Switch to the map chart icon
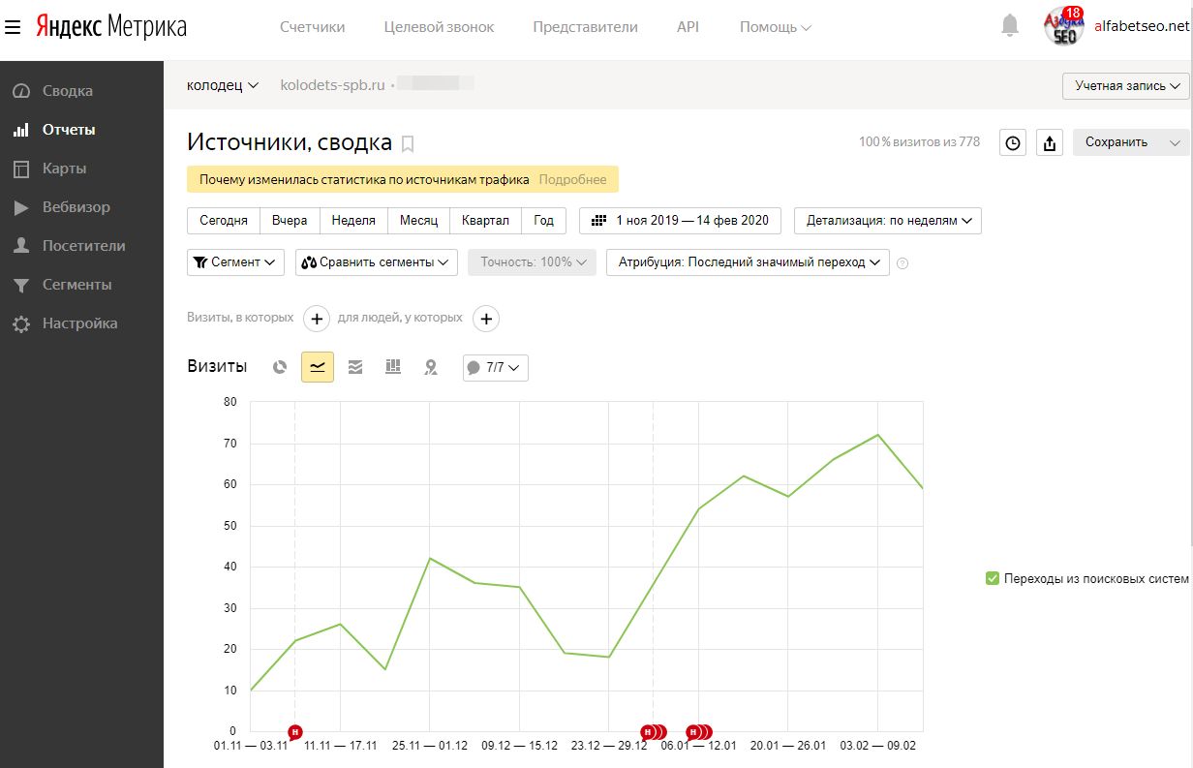The image size is (1193, 768). pyautogui.click(x=431, y=367)
